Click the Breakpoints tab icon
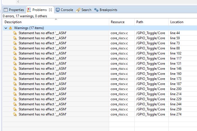This screenshot has width=197, height=131. pos(96,10)
